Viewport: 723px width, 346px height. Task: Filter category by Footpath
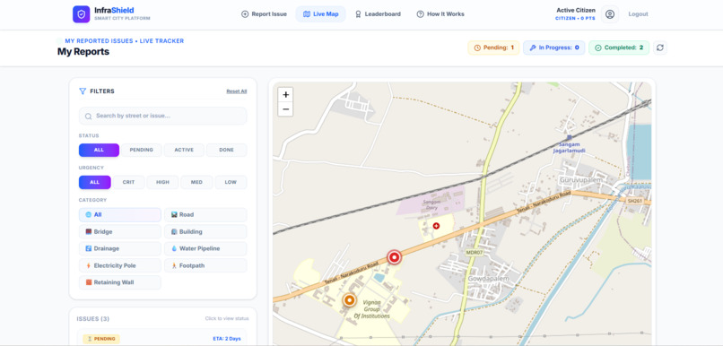click(x=205, y=266)
